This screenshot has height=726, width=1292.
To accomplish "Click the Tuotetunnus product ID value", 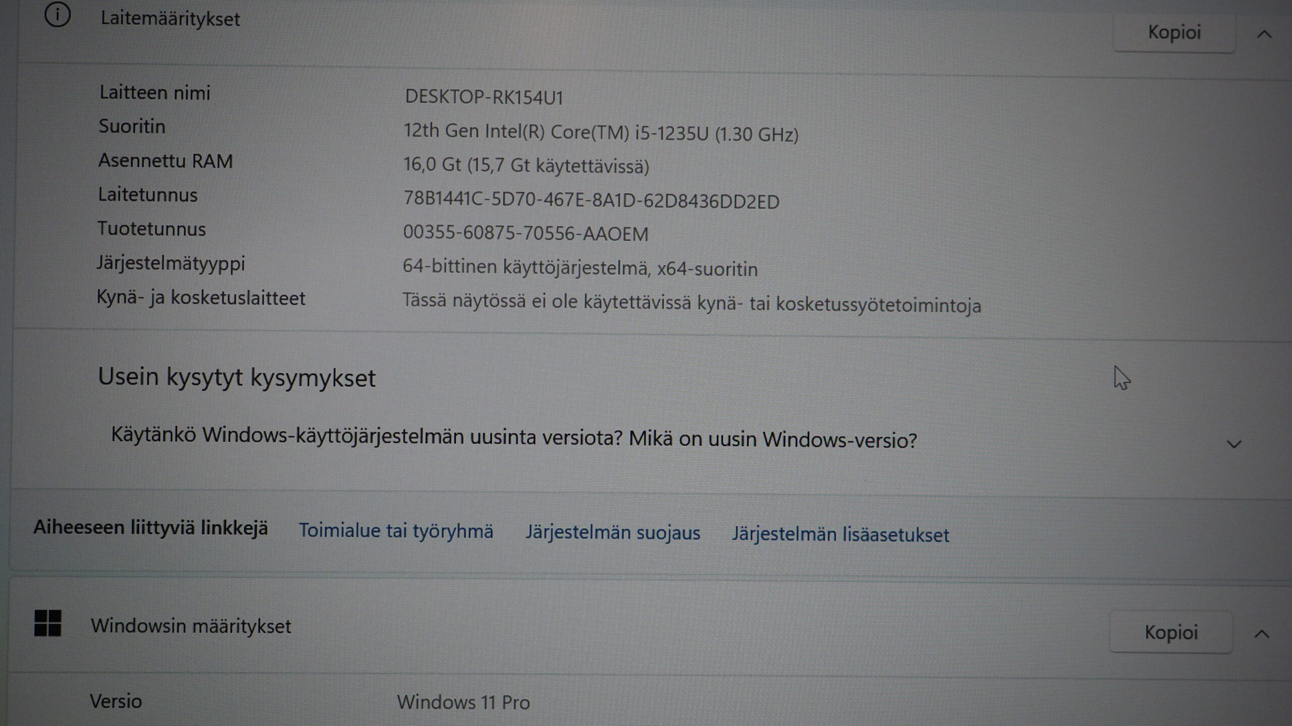I will click(525, 233).
